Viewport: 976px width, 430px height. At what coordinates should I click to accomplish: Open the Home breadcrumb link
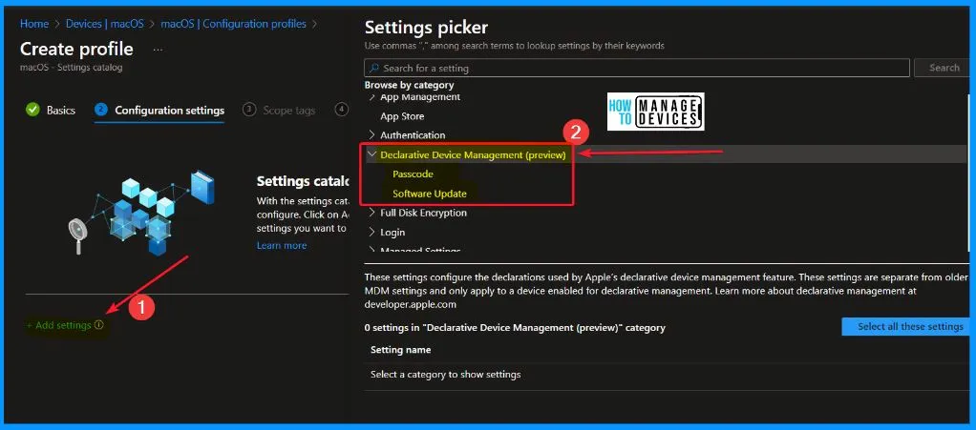(34, 24)
